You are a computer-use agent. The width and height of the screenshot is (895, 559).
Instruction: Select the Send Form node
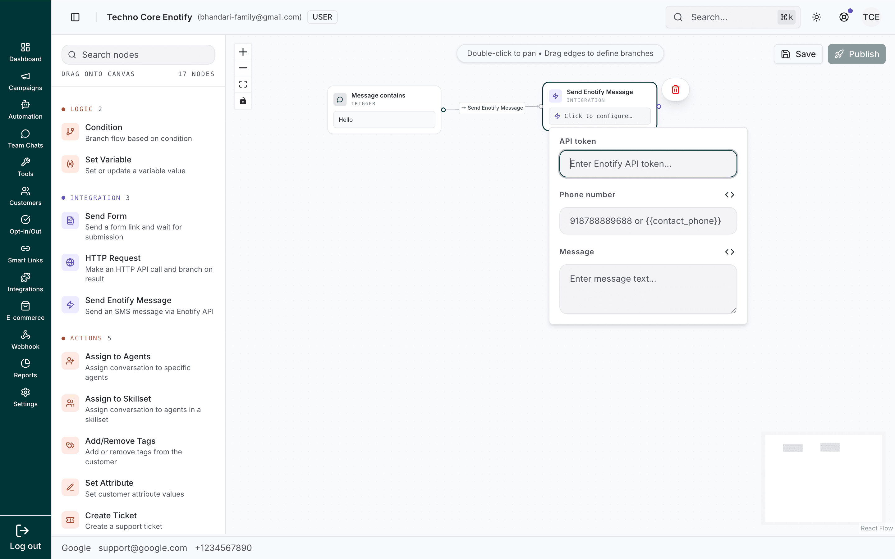pyautogui.click(x=138, y=226)
